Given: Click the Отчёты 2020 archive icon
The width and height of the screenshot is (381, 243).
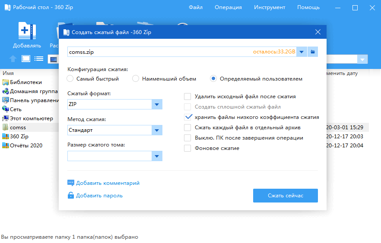Looking at the screenshot, I should tap(5, 145).
